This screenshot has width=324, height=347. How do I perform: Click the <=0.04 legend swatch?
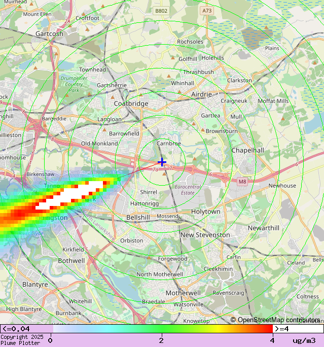(x=26, y=329)
